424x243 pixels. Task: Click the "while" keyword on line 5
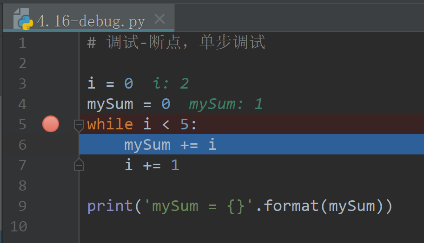pos(110,124)
